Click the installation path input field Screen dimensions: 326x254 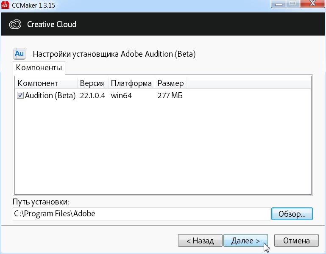tap(142, 214)
